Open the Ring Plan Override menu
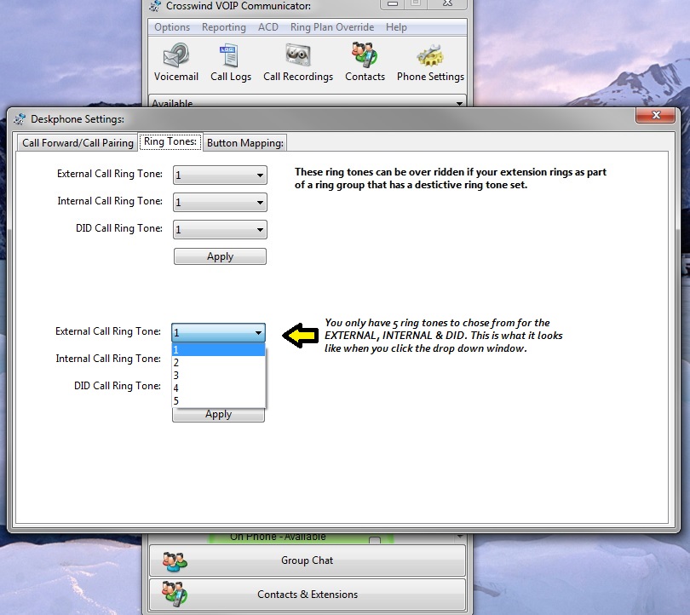The image size is (690, 615). pos(331,27)
